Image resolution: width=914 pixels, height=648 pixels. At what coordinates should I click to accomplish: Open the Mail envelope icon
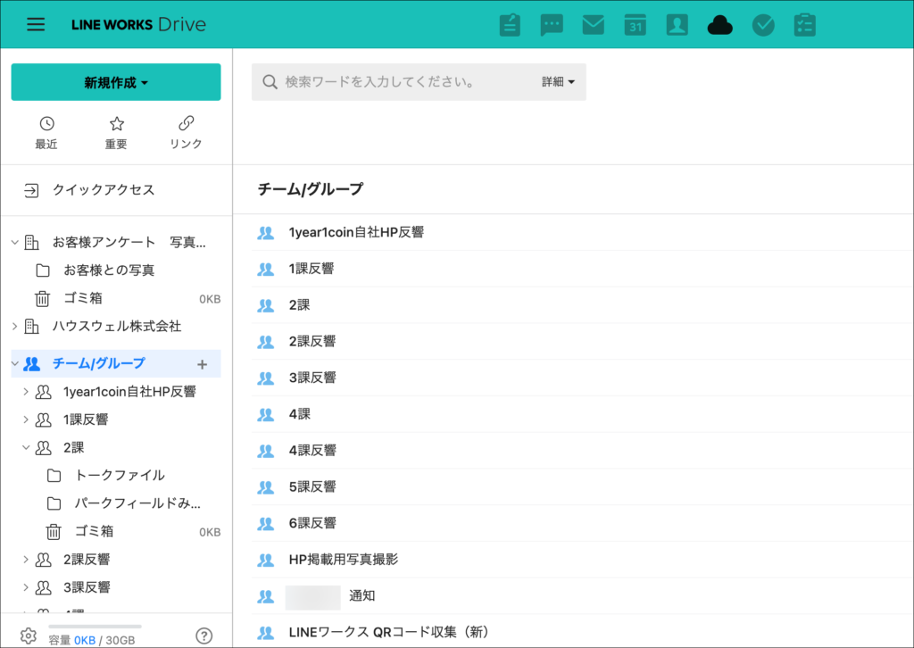pos(594,25)
